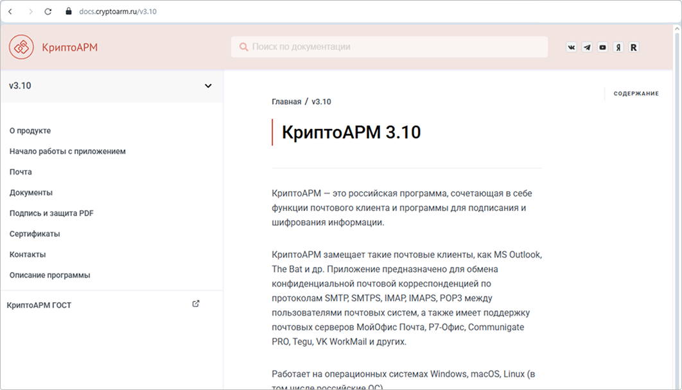This screenshot has width=682, height=390.
Task: Click the 'Главная' breadcrumb link
Action: tap(286, 101)
